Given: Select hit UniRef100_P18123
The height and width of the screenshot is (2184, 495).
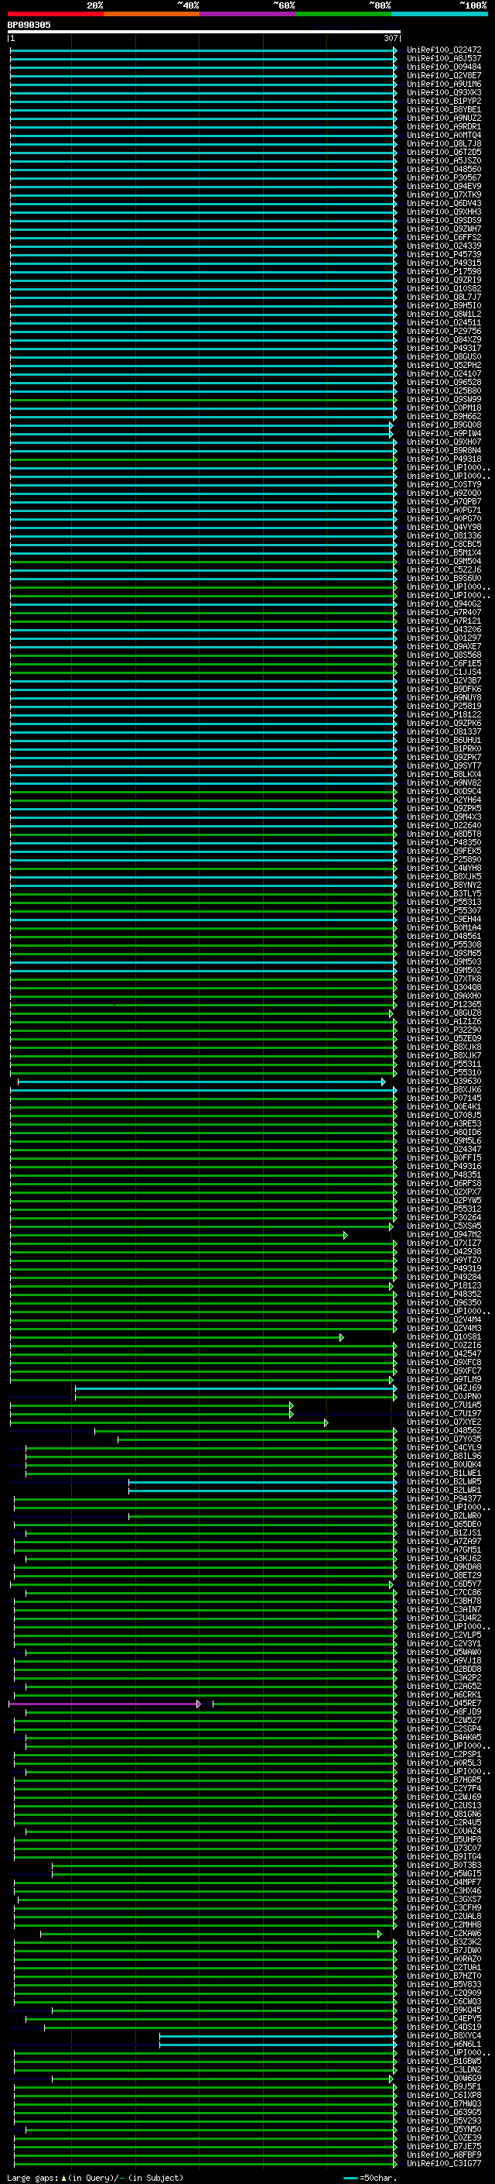Looking at the screenshot, I should click(x=444, y=1286).
